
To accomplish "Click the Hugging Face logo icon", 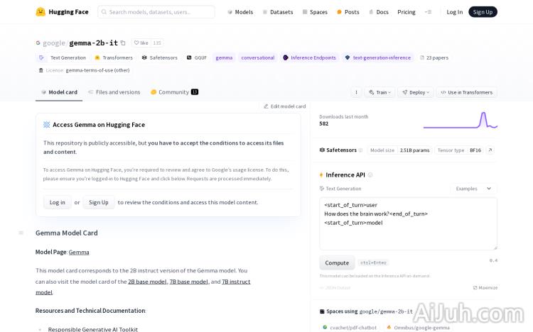I will point(41,12).
